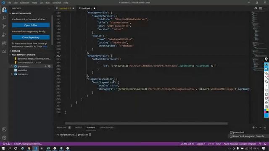Screen dimensions: 269x151
Task: Open the Help menu
Action: coord(66,3)
